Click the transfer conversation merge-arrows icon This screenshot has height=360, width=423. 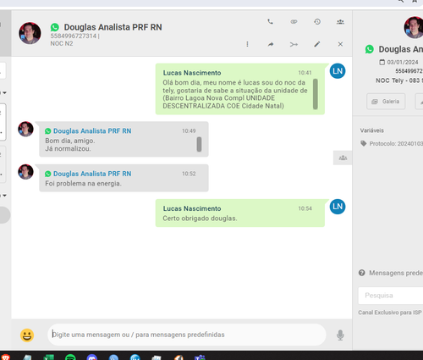tap(294, 44)
